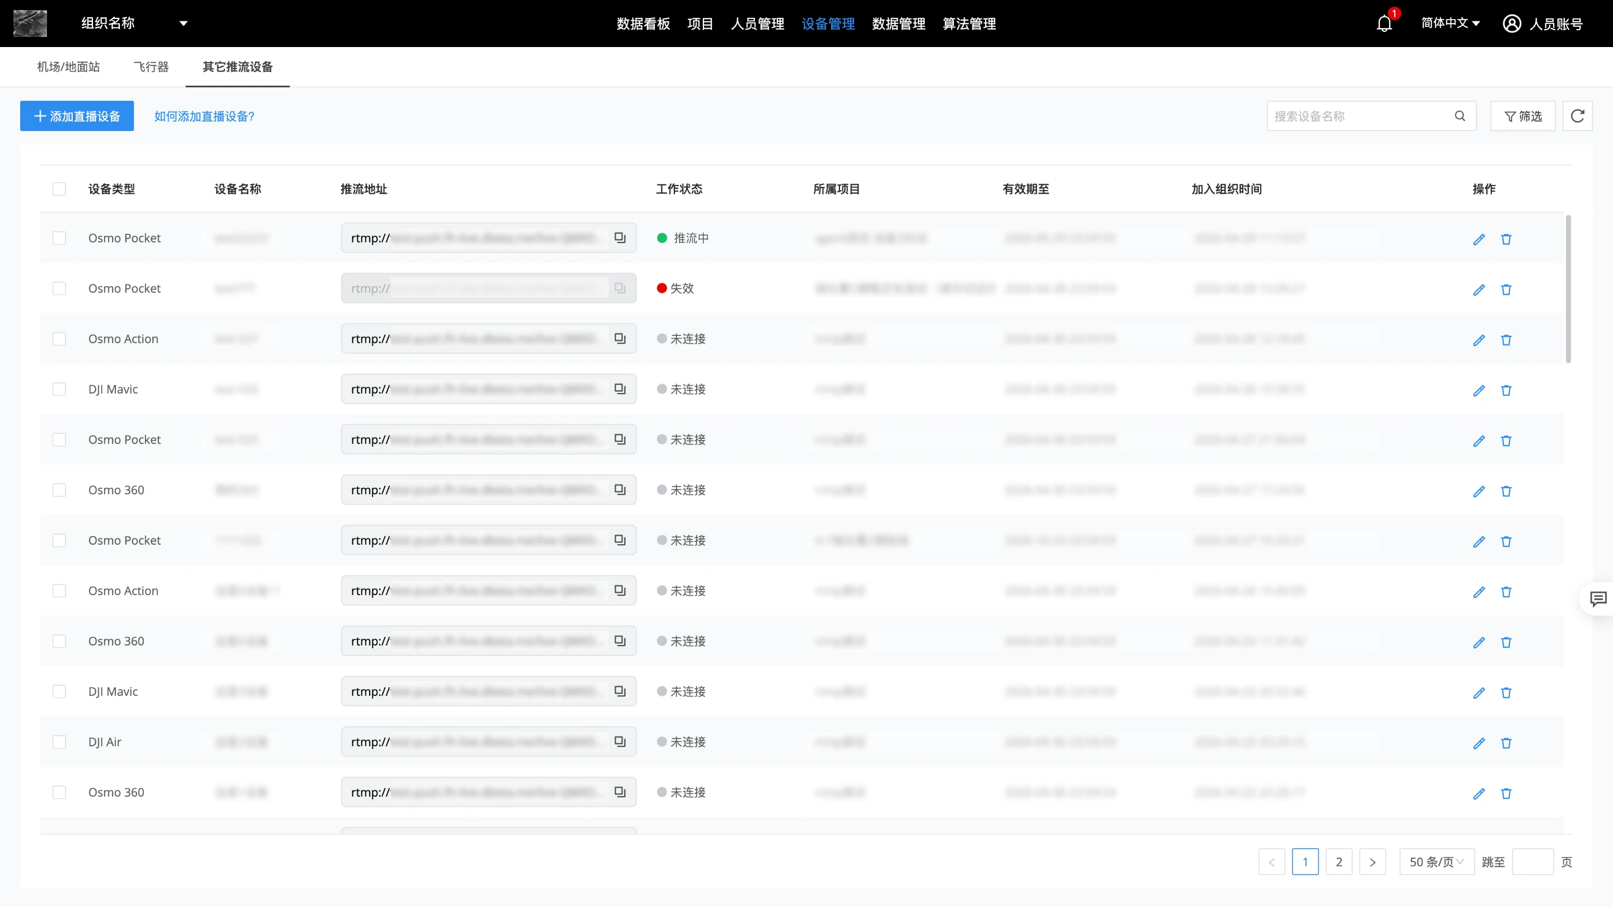Switch to the 机场/地面站 tab
Viewport: 1613px width, 907px height.
(x=68, y=67)
